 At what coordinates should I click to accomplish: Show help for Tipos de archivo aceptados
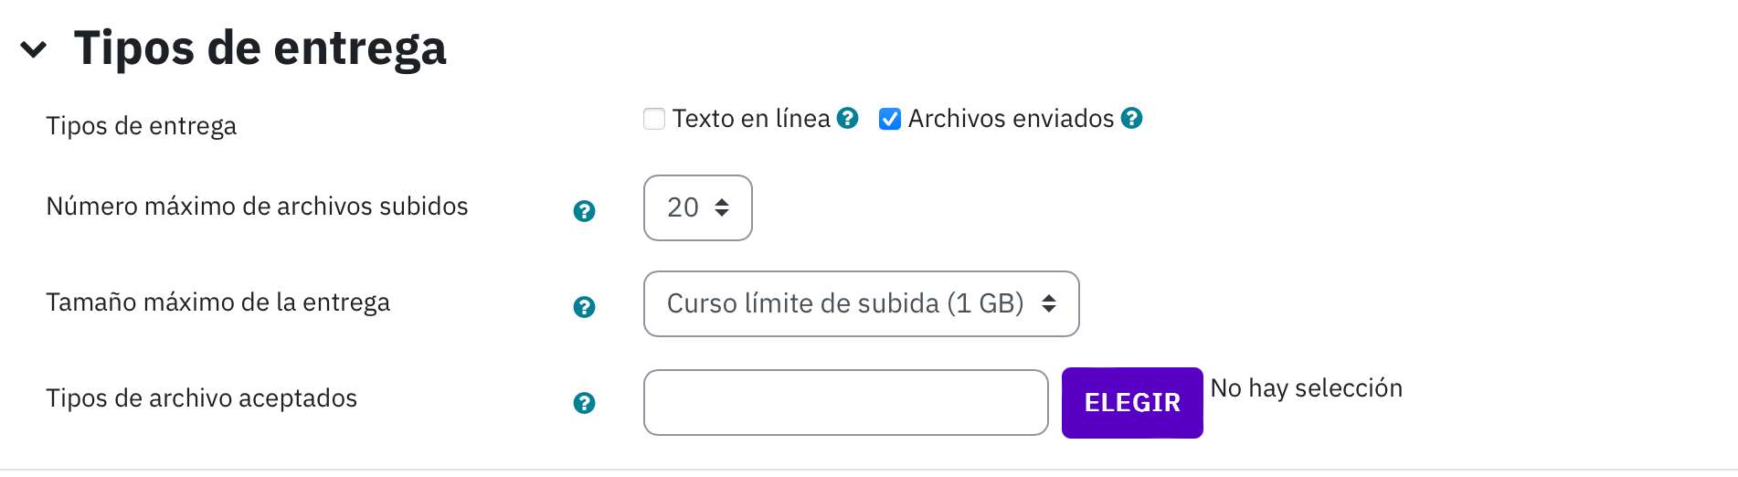(584, 403)
